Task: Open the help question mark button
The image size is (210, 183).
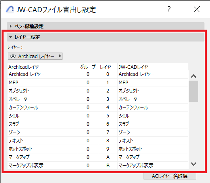Action: [x=169, y=9]
